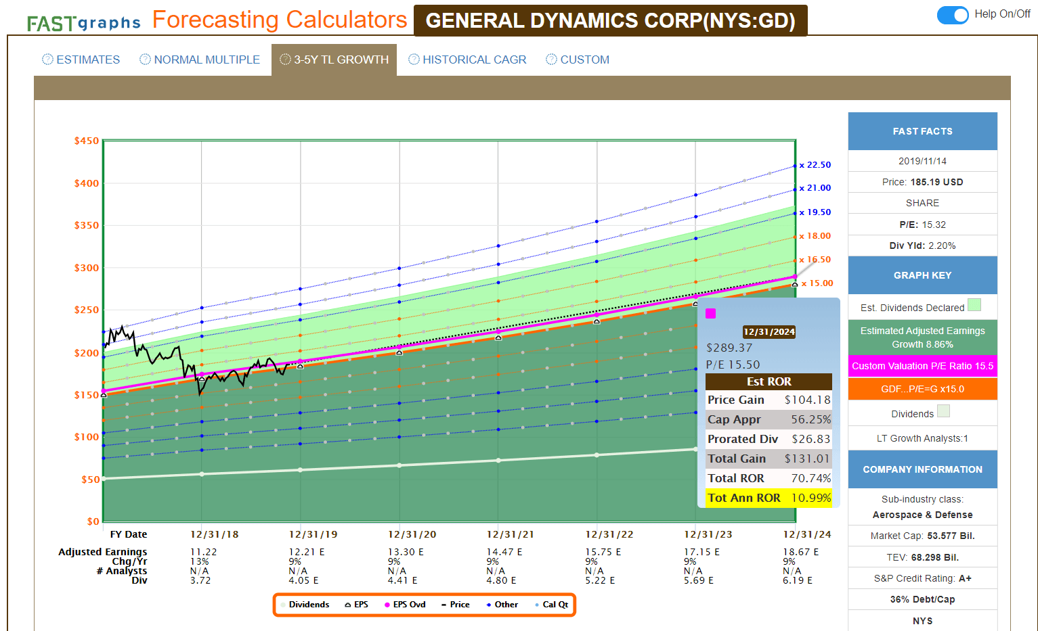Viewport: 1038px width, 631px height.
Task: Click the ESTIMATES tab circle icon
Action: tap(47, 60)
